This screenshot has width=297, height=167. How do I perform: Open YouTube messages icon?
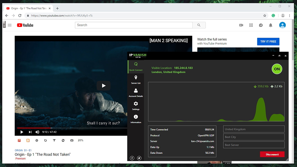(x=261, y=25)
